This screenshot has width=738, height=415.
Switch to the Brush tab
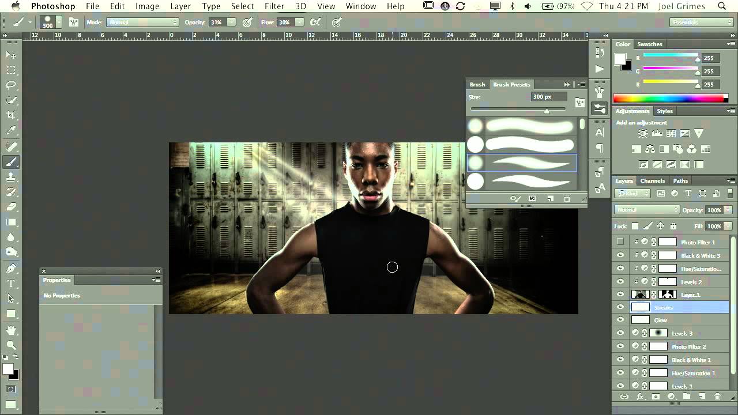[x=477, y=84]
